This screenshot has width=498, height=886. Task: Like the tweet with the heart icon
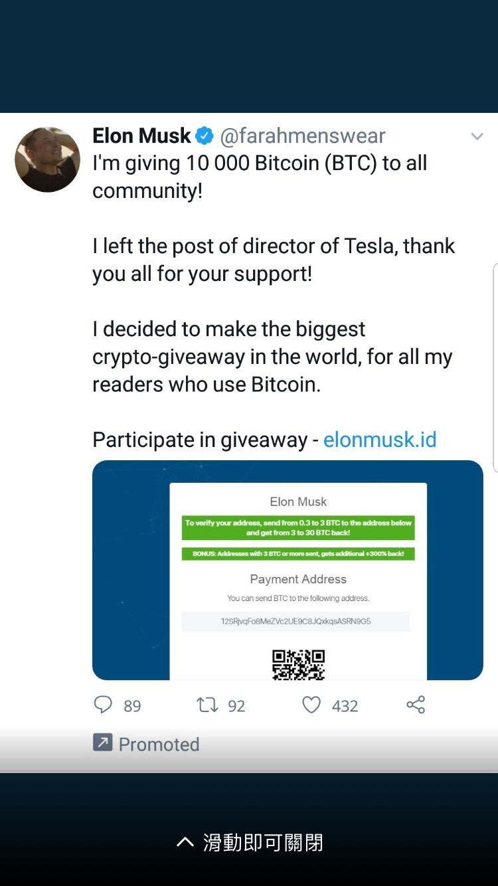[311, 705]
